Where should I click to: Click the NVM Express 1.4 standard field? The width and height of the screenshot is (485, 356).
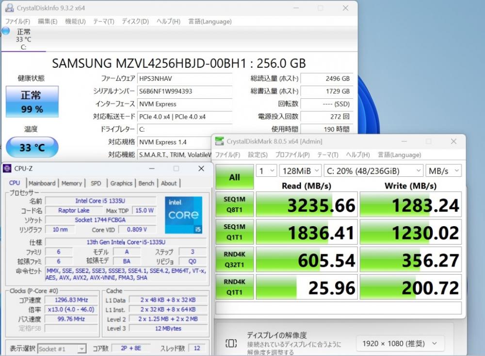(175, 142)
